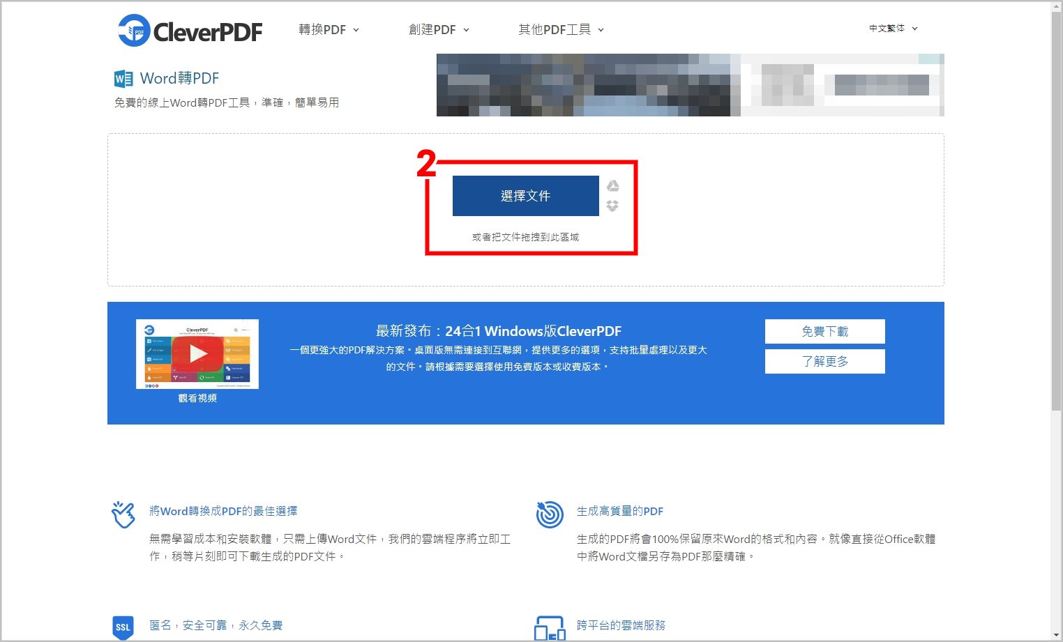Open the 創建PDF dropdown menu

coord(439,29)
